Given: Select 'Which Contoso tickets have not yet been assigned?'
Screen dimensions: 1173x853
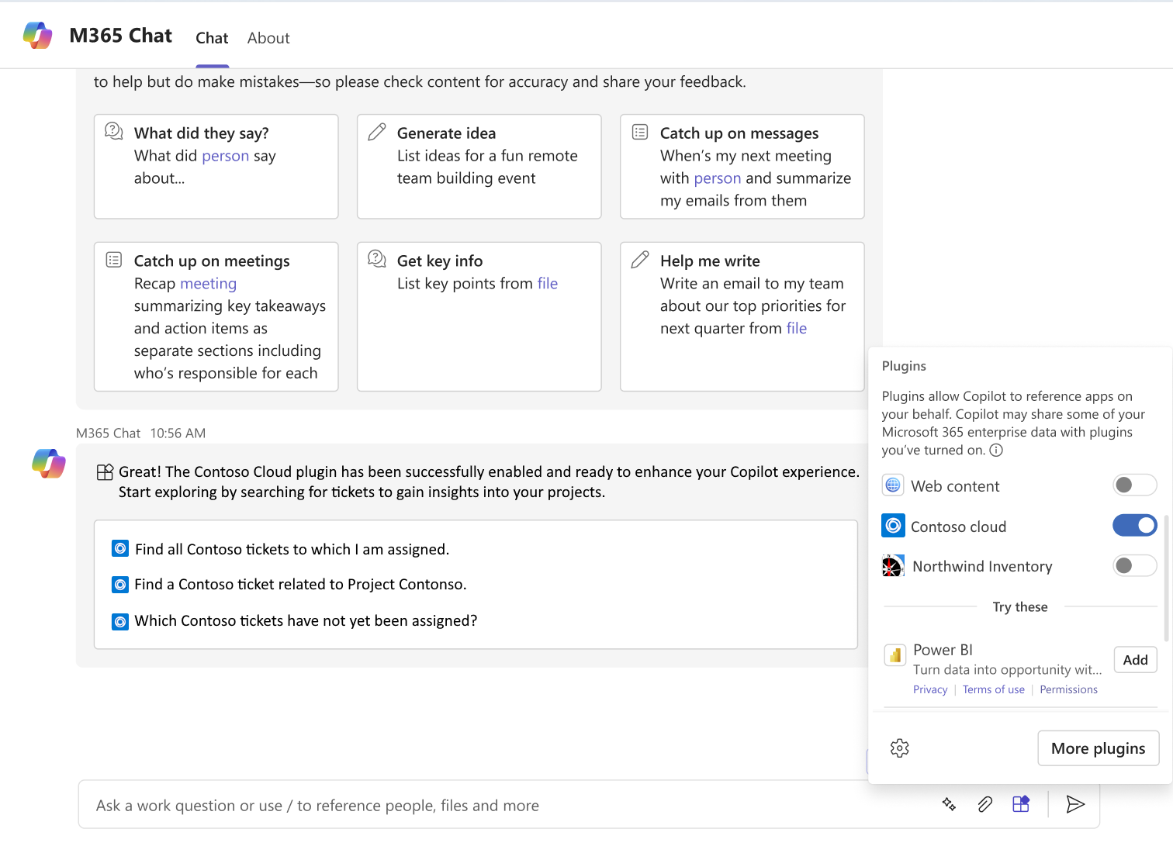Looking at the screenshot, I should [x=306, y=621].
